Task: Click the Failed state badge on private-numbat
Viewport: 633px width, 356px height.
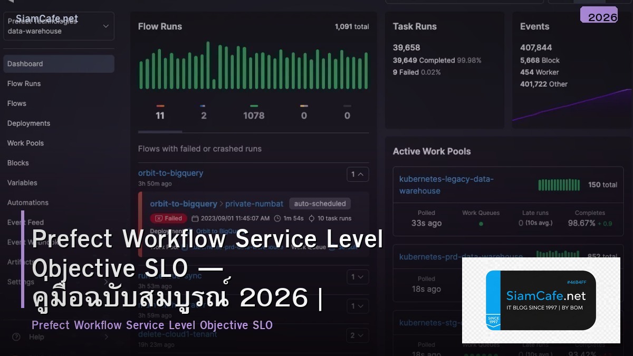Action: click(x=168, y=218)
